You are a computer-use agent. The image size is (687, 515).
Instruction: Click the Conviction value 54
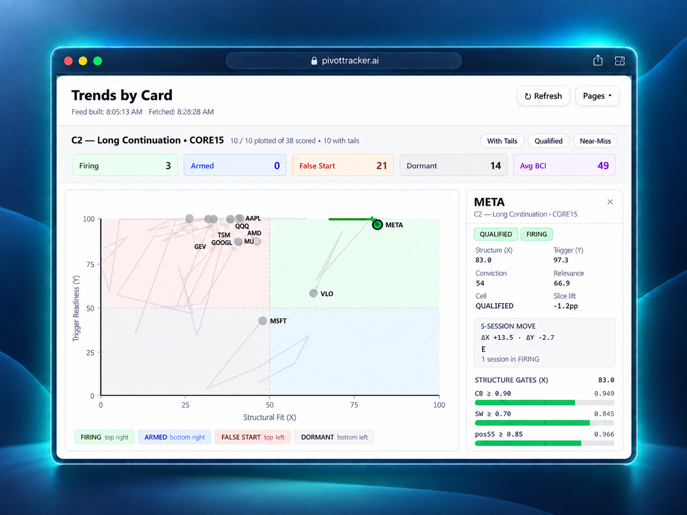click(x=480, y=283)
